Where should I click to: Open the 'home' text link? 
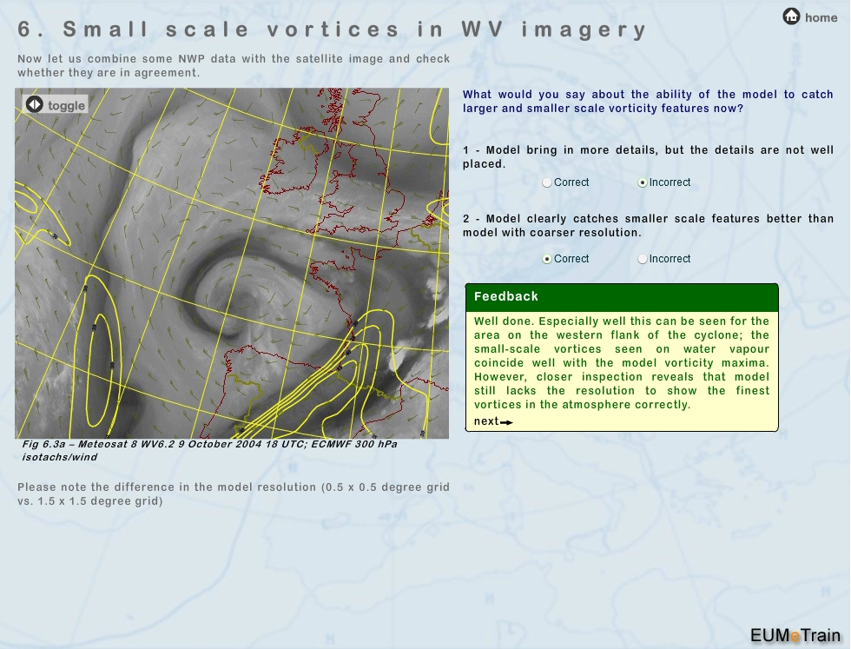click(x=821, y=17)
